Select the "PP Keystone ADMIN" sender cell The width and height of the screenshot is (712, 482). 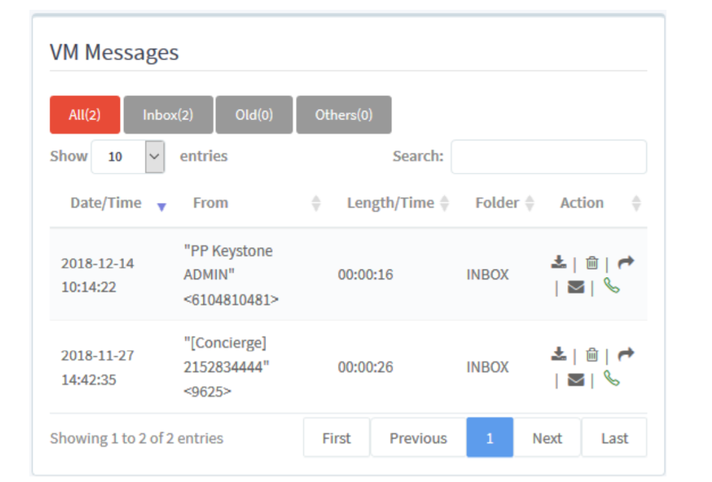tap(231, 275)
